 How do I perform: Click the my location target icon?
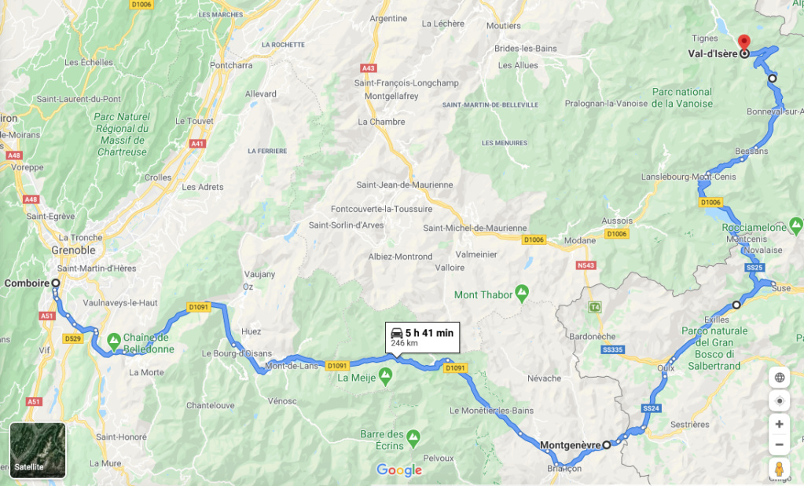(779, 401)
